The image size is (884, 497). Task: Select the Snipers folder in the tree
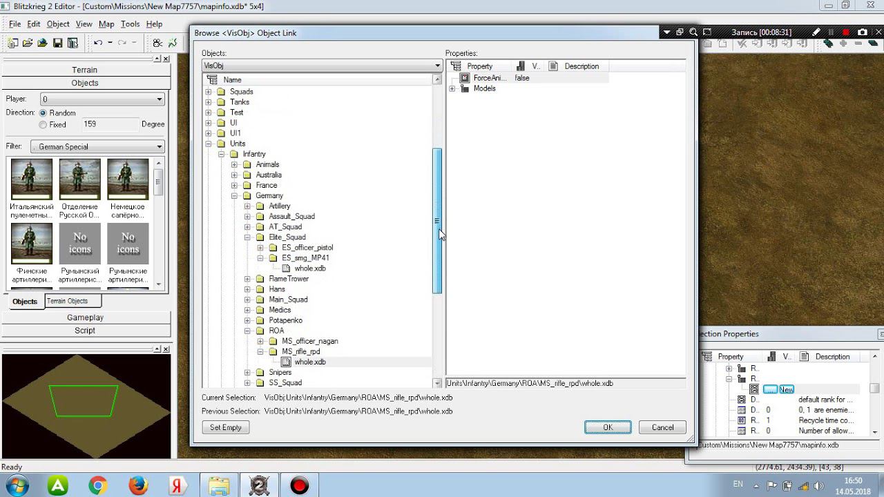pos(280,372)
